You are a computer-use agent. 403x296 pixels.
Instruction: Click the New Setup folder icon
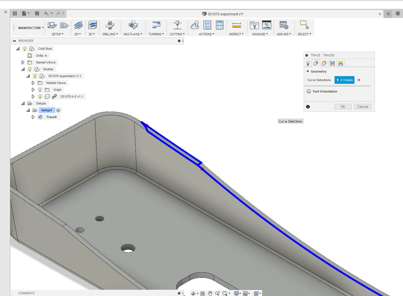pyautogui.click(x=52, y=25)
